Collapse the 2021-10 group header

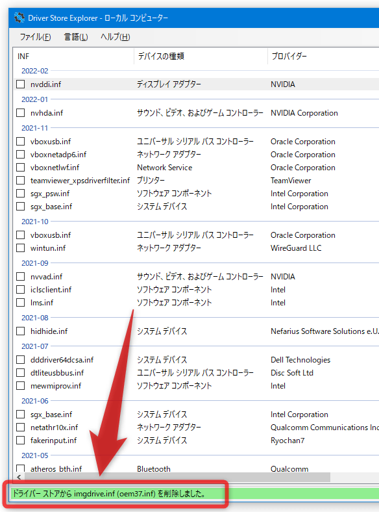(35, 222)
